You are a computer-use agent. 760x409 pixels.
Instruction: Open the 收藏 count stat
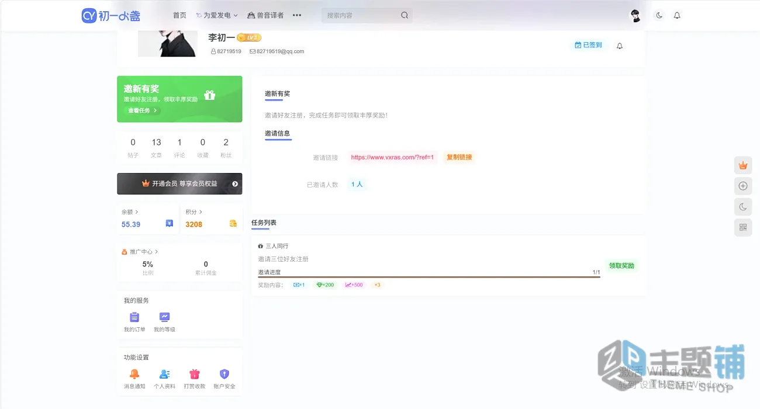tap(203, 148)
